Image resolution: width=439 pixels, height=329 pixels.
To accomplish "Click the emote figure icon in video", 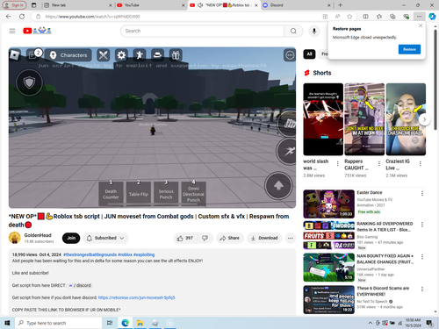I will (x=140, y=55).
